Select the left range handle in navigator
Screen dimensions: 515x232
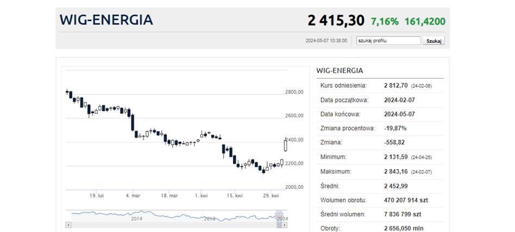point(277,216)
